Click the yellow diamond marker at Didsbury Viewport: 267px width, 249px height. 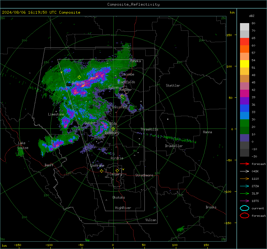coord(113,129)
